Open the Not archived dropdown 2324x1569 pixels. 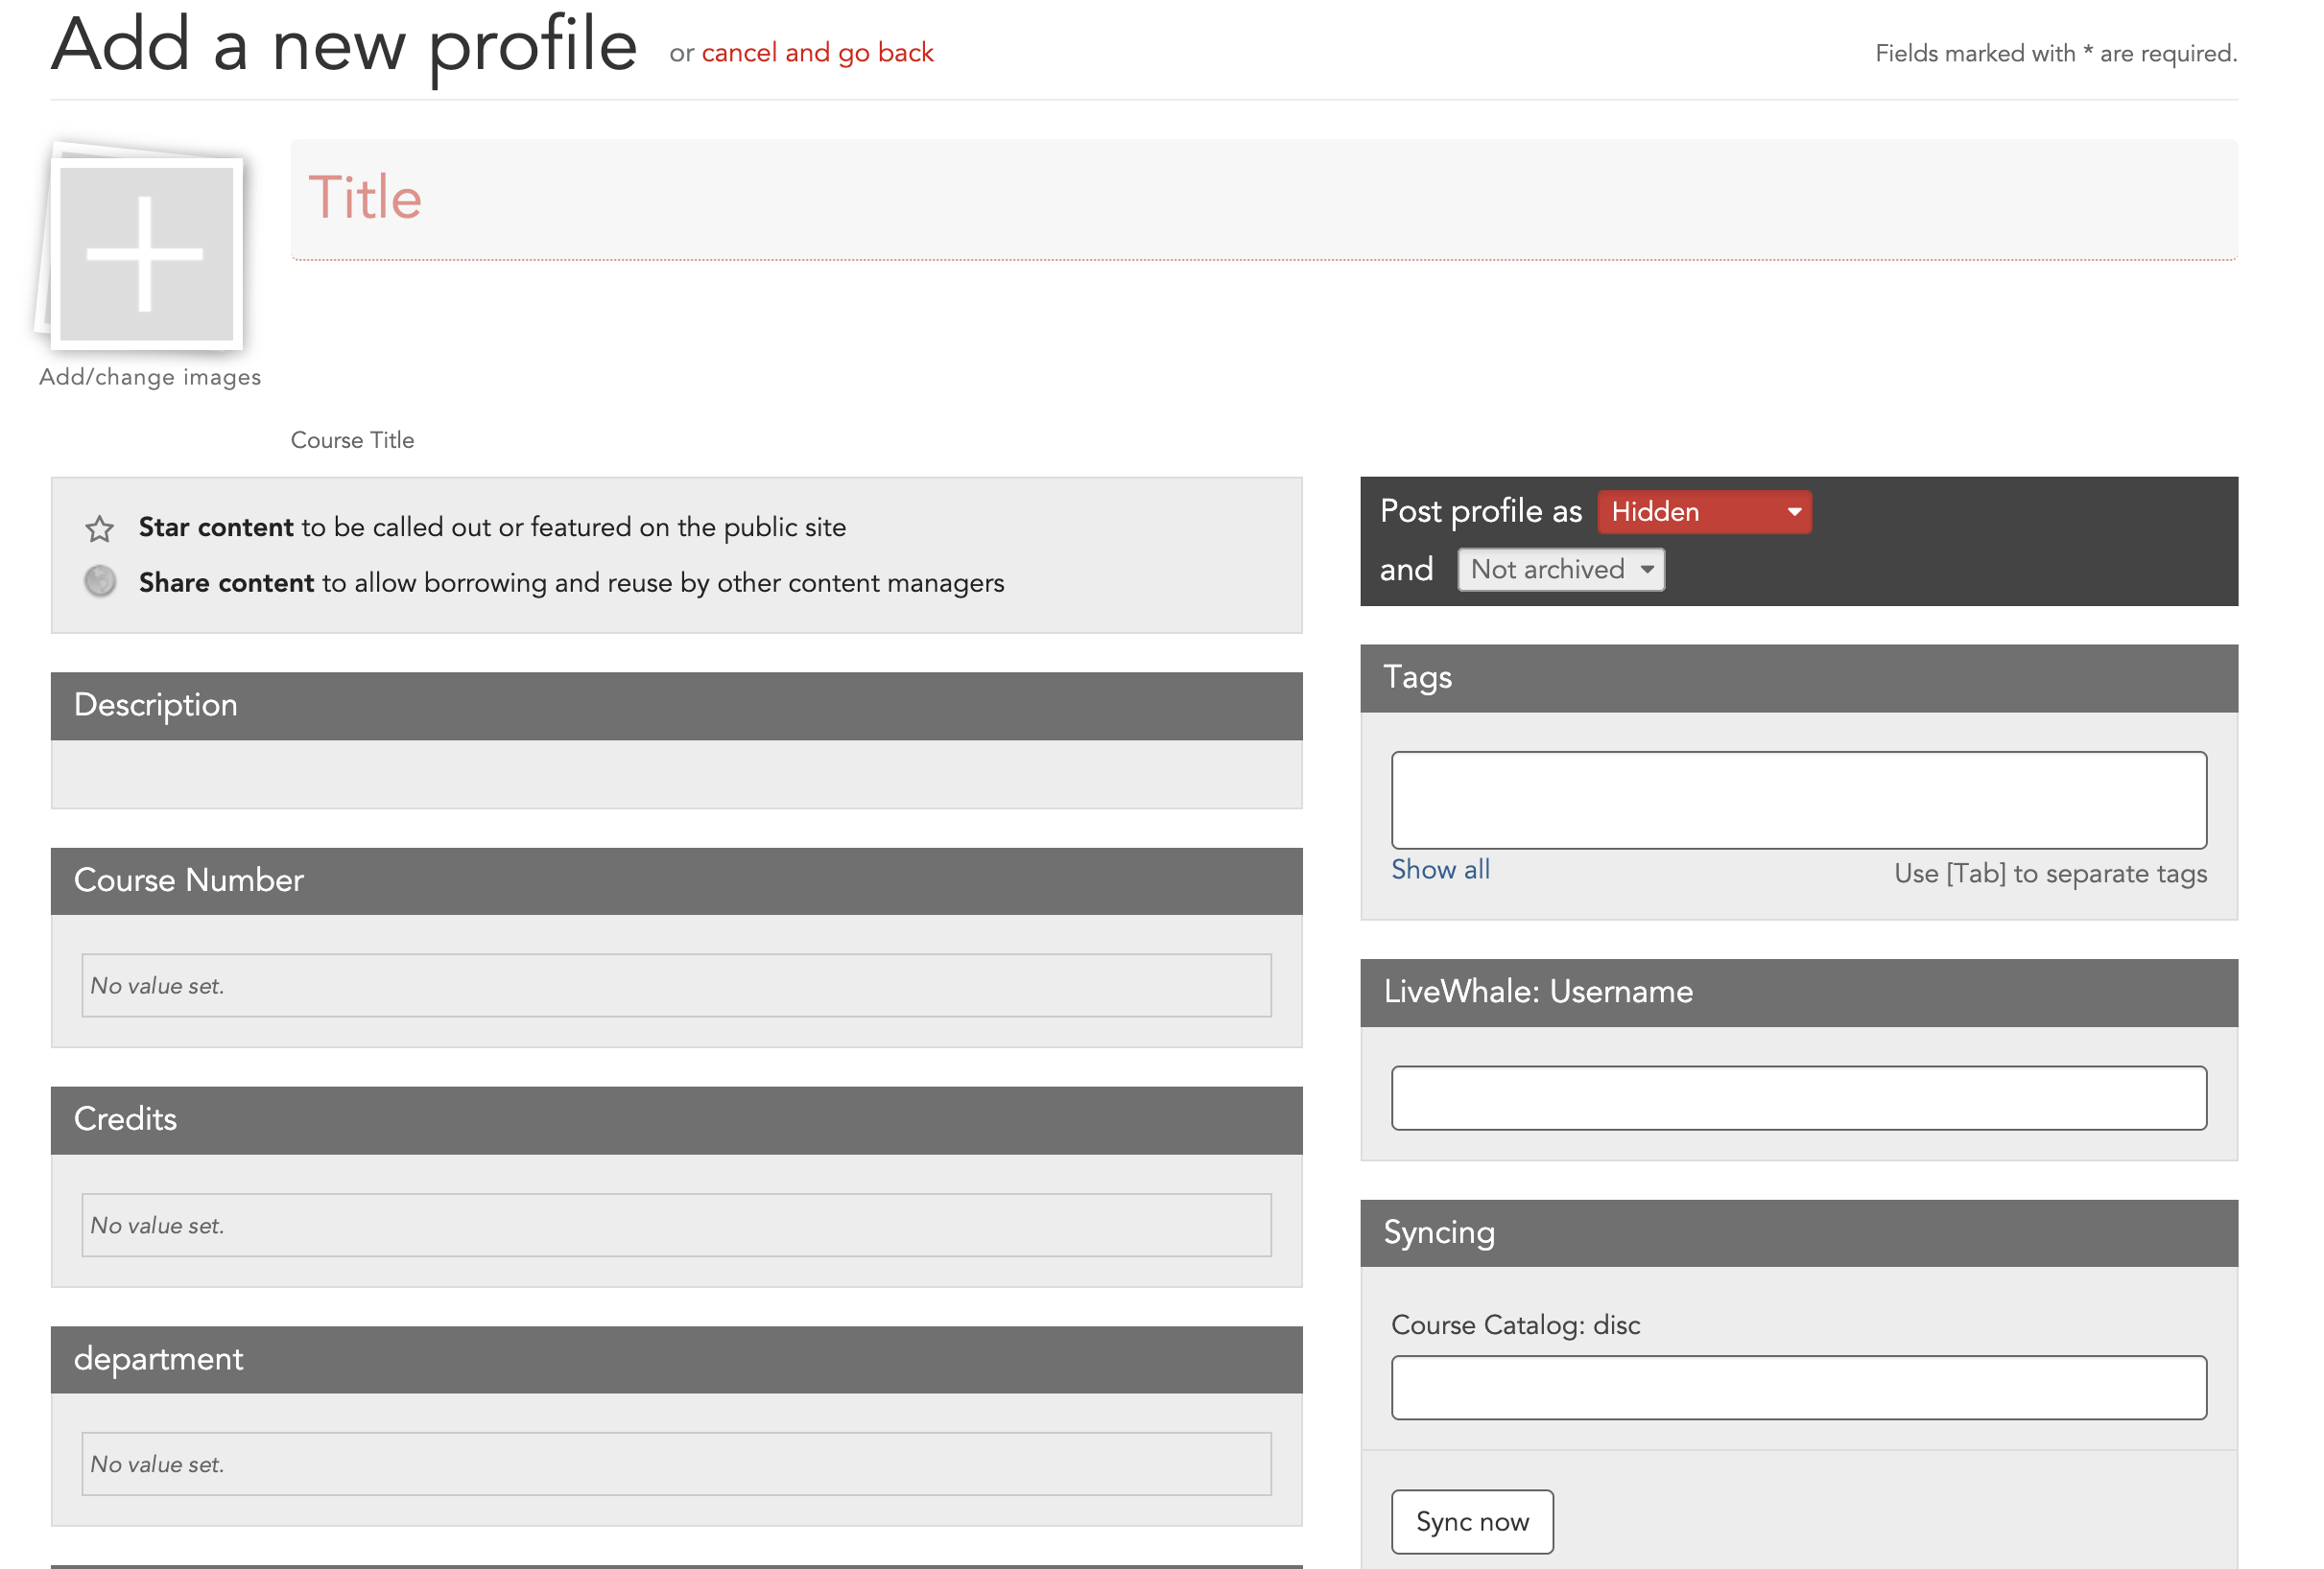(x=1560, y=570)
